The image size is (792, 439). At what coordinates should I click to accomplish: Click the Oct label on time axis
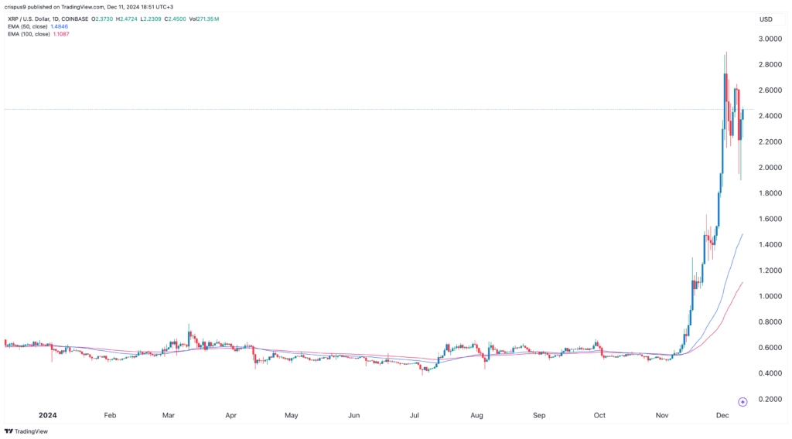(x=599, y=415)
